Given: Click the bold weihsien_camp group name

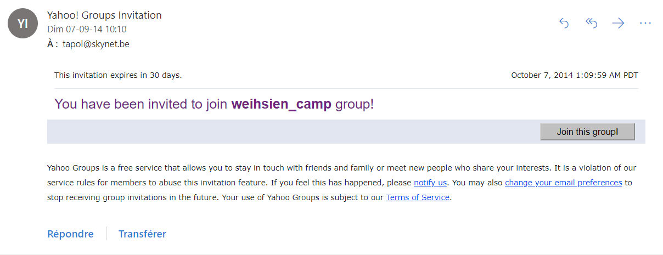Looking at the screenshot, I should (281, 104).
